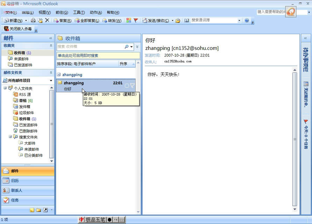Screen dimensions: 312x224
Task: Delete message with the X toolbar icon
Action: coord(47,20)
